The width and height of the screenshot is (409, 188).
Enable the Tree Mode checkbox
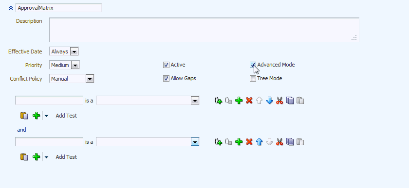click(x=253, y=78)
